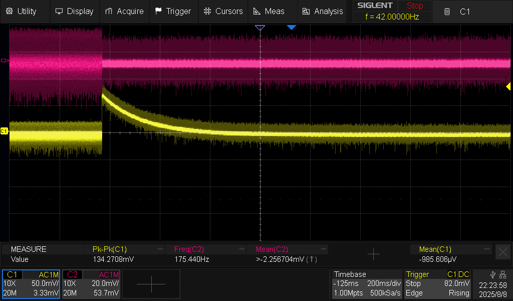Open the Display menu

[x=74, y=11]
